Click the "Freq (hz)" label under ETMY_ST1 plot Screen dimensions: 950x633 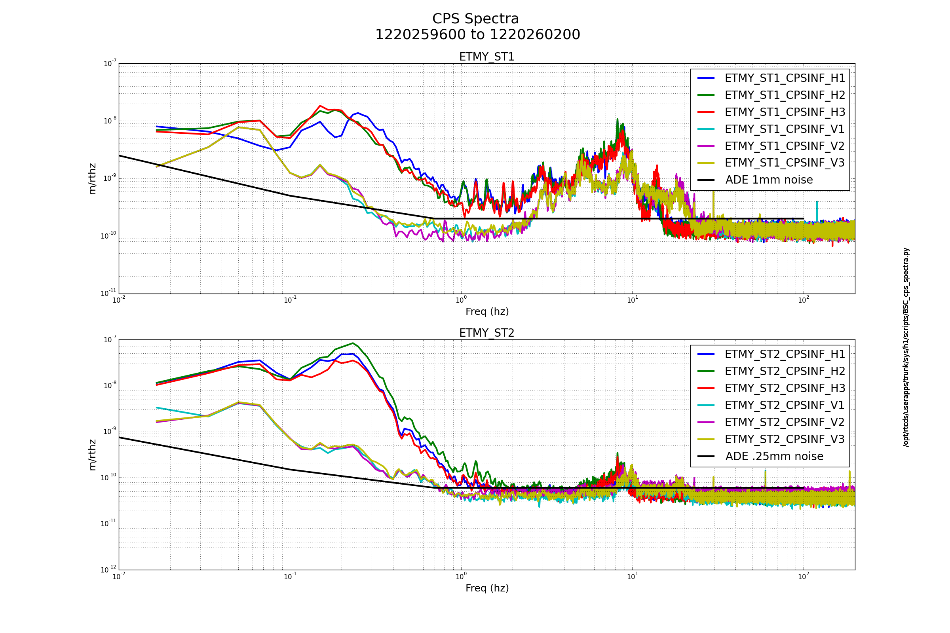point(487,312)
